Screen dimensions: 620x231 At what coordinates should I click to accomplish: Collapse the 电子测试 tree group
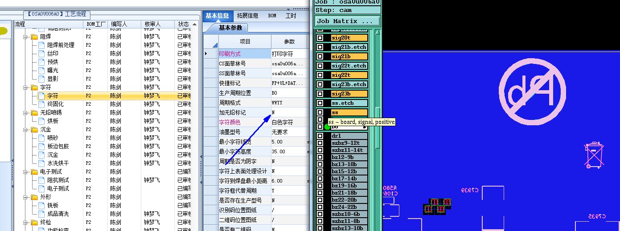(x=26, y=172)
